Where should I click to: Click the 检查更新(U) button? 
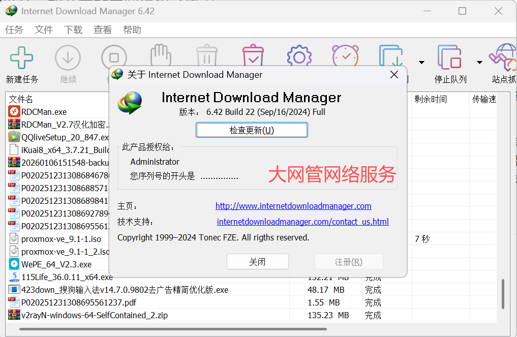pos(251,130)
